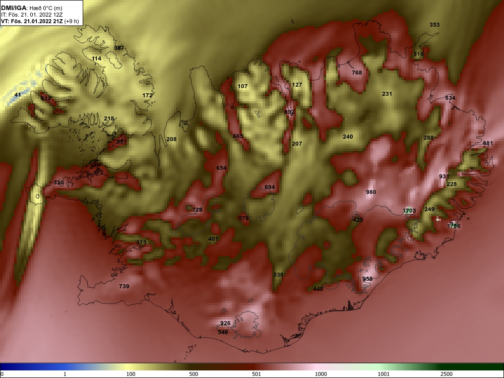Click the map value 218
Screen dimensions: 504x378
point(109,118)
